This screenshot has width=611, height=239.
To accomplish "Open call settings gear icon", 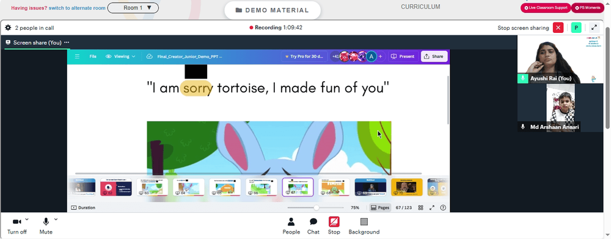I will pyautogui.click(x=8, y=27).
